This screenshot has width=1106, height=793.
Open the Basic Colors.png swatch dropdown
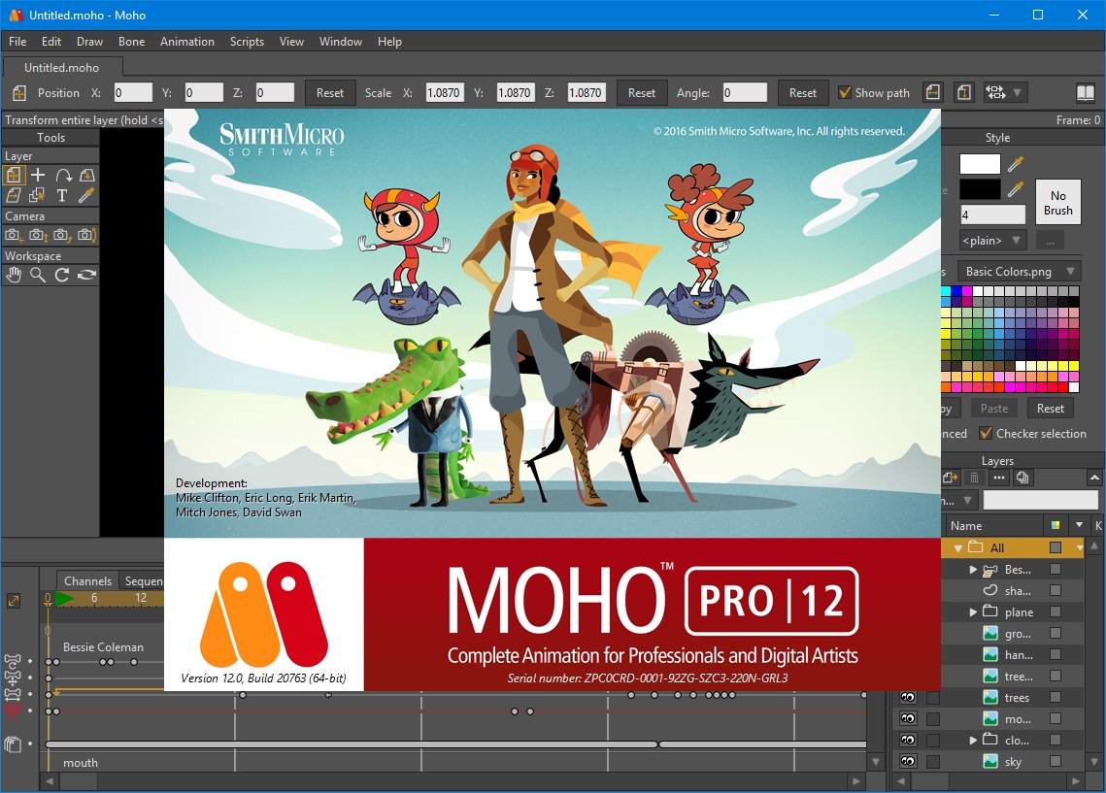click(1019, 272)
